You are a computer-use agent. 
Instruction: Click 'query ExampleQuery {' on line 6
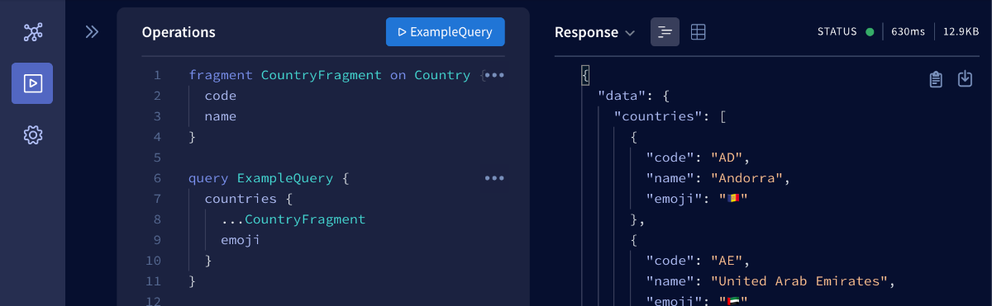point(269,178)
